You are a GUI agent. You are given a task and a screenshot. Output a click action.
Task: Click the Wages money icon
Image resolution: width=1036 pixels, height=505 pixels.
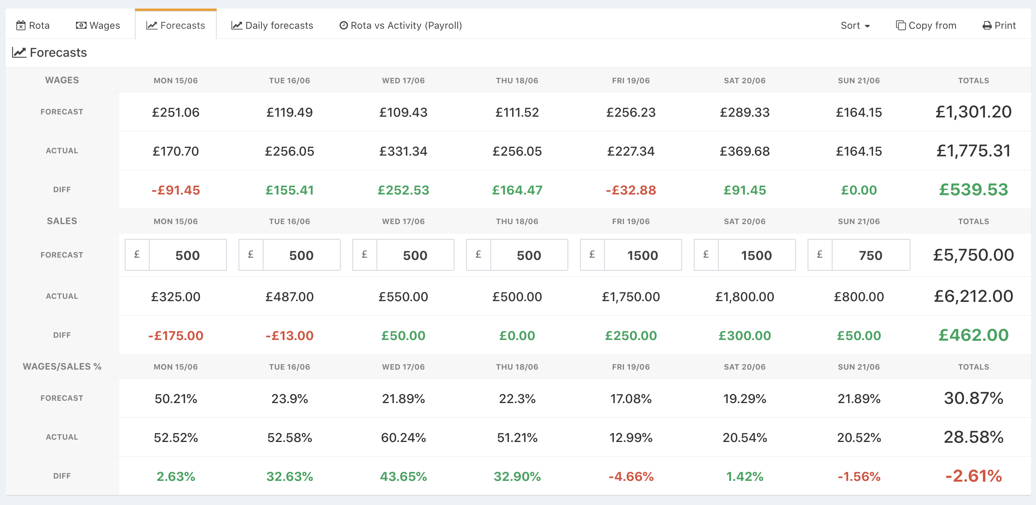coord(81,26)
